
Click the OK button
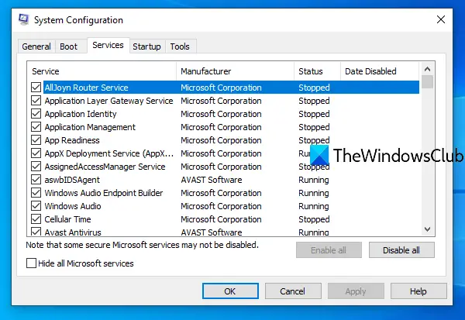230,291
